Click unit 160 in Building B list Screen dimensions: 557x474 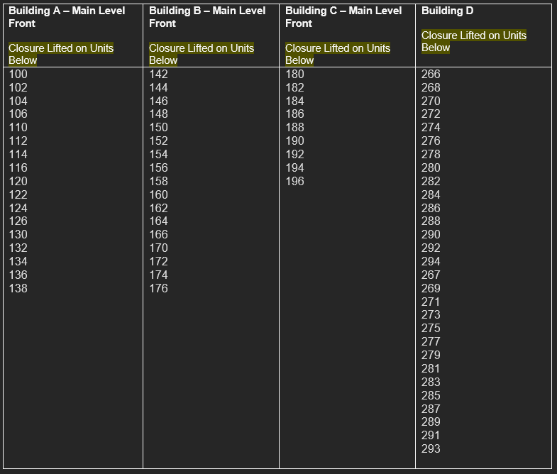click(158, 194)
